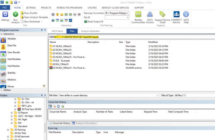Open the FILE menu
The height and width of the screenshot is (140, 215).
click(x=5, y=8)
